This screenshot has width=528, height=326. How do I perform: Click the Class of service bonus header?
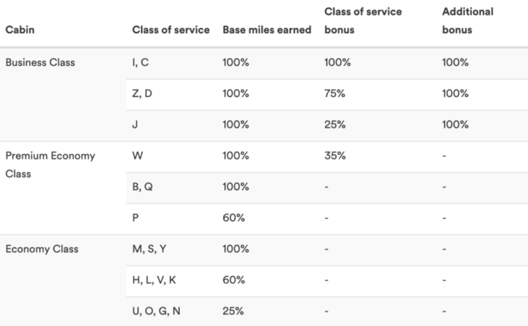363,20
